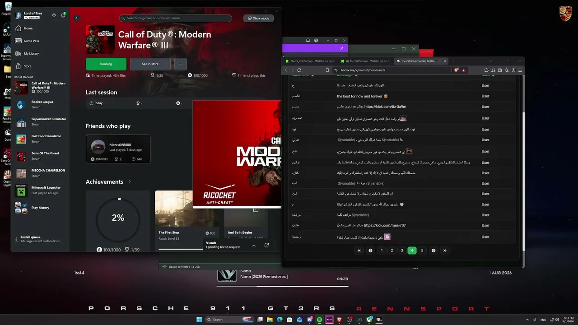Go to page 1 of commands
The width and height of the screenshot is (578, 325).
click(x=382, y=251)
